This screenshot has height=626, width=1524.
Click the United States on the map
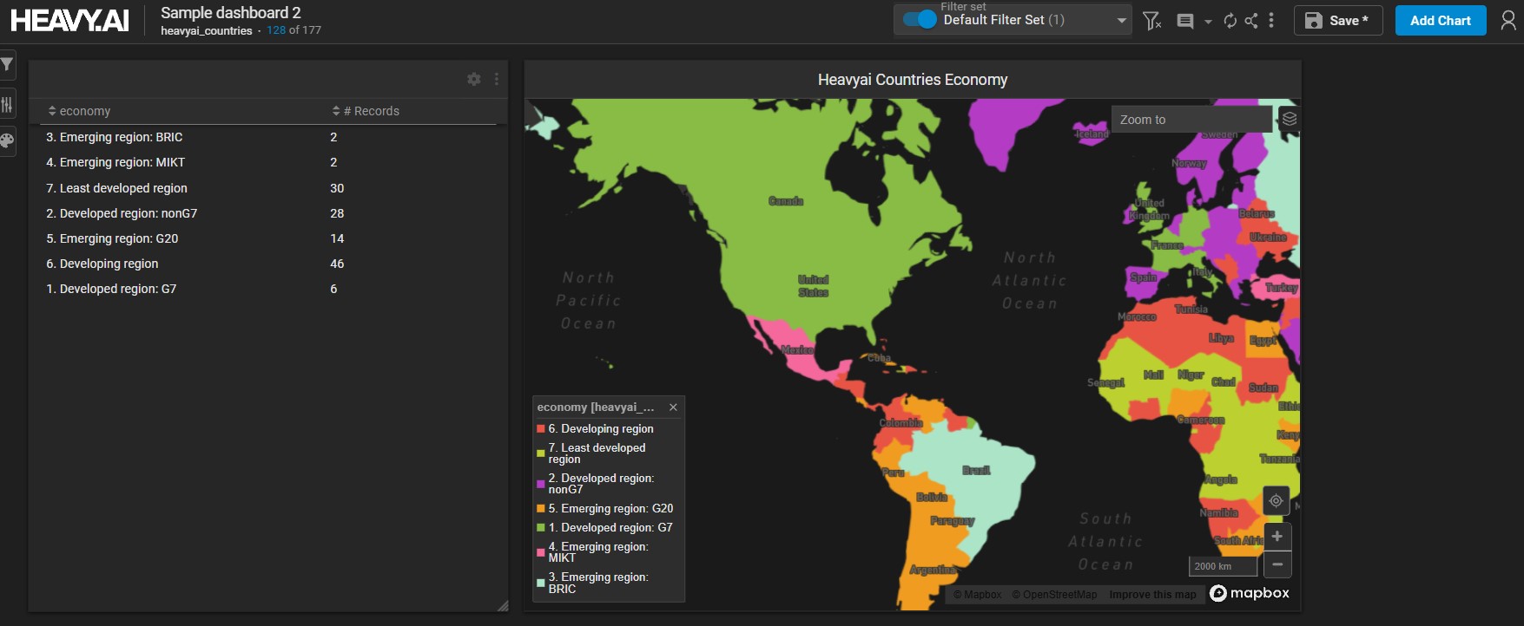click(x=814, y=286)
